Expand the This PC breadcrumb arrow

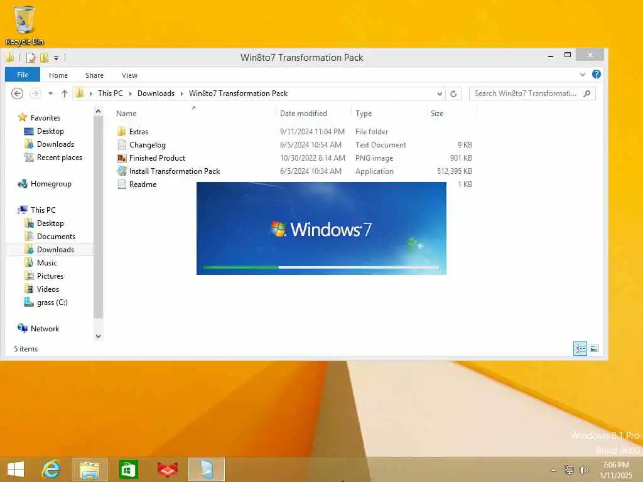(130, 94)
